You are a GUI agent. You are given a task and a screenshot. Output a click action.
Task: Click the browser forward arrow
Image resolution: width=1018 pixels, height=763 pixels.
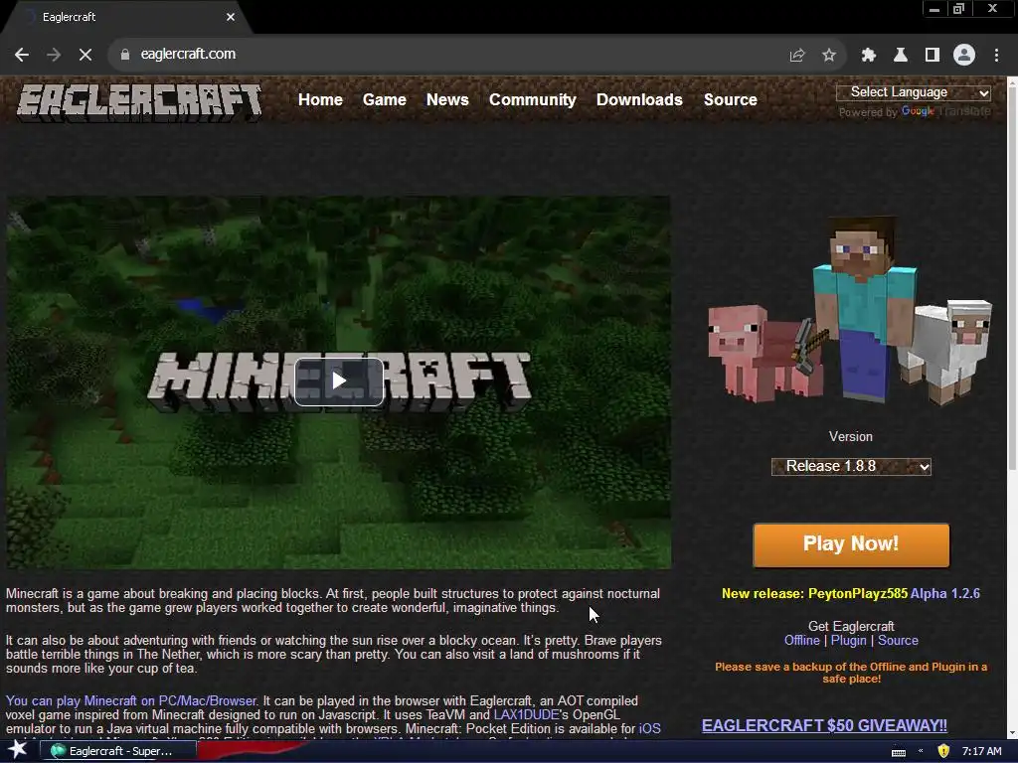[54, 56]
